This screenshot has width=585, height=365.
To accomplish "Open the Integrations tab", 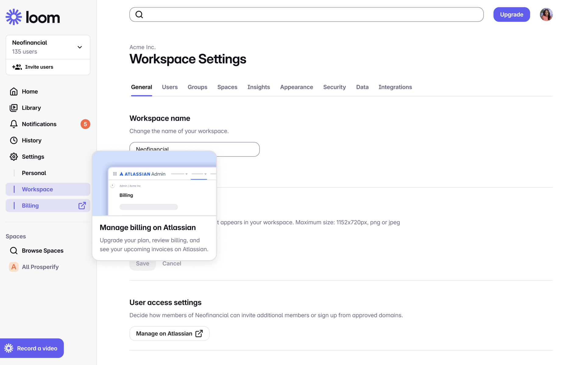I will pos(395,87).
